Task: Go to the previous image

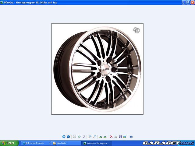Action: click(64, 137)
